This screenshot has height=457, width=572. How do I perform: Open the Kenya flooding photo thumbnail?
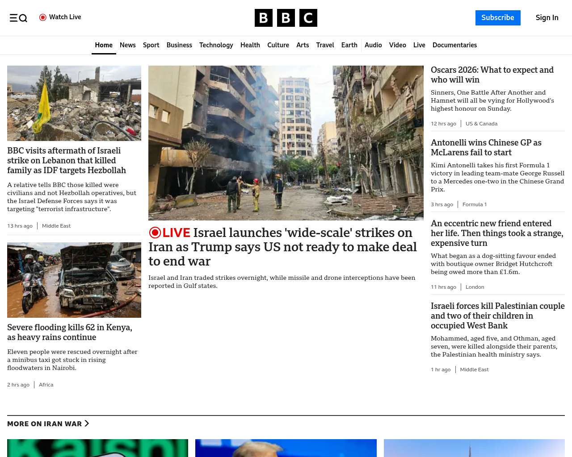coord(74,280)
